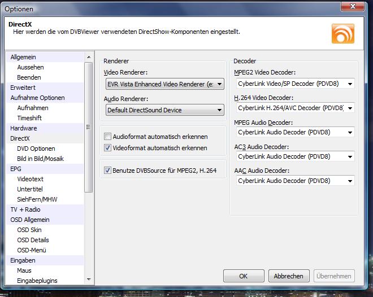Expand the MPEG2 Video Decoder dropdown

[295, 84]
